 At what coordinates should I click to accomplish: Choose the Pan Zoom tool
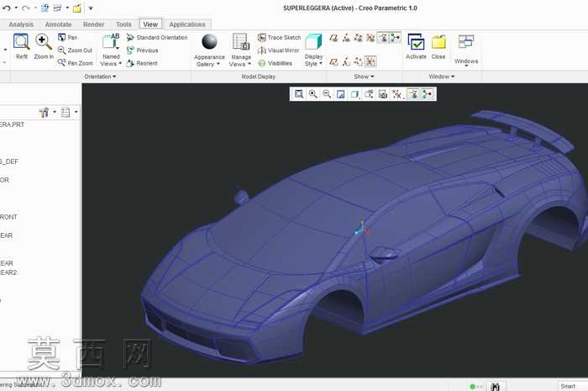coord(75,63)
